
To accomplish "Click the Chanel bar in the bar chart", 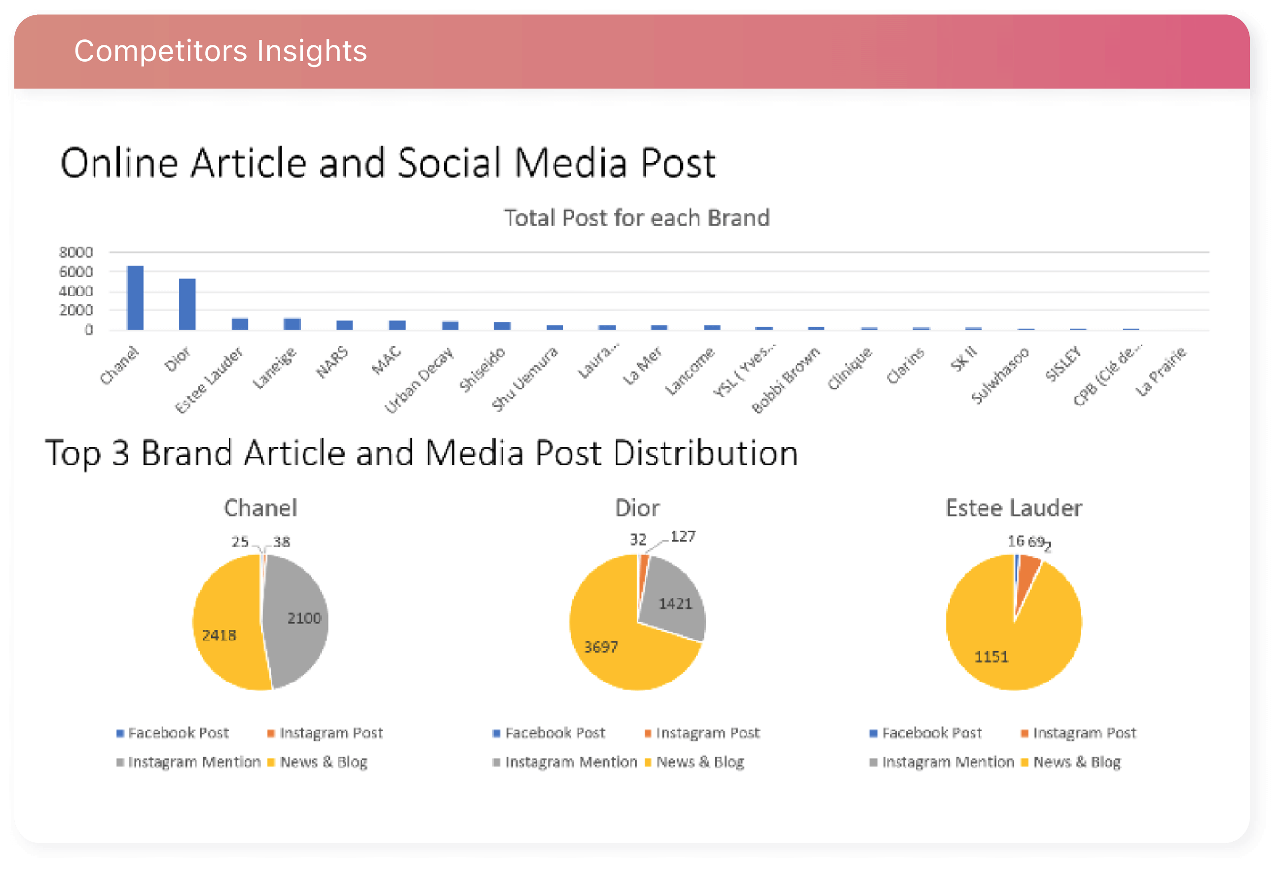I will [x=135, y=298].
